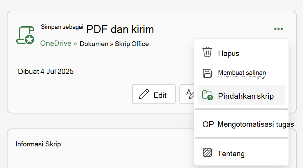Click the floppy disk icon beside Membuat salinan
Viewport: 303px width, 168px height.
pos(207,73)
